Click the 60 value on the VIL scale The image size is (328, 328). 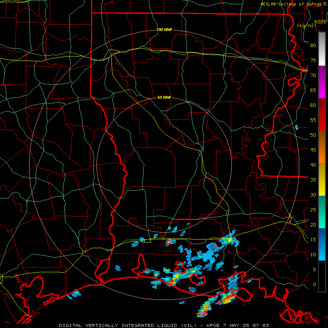coord(313,105)
